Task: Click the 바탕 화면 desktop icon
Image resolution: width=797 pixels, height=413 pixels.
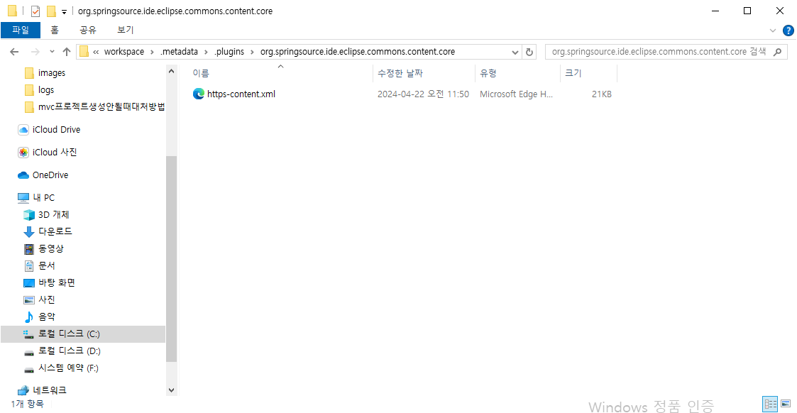Action: 29,283
